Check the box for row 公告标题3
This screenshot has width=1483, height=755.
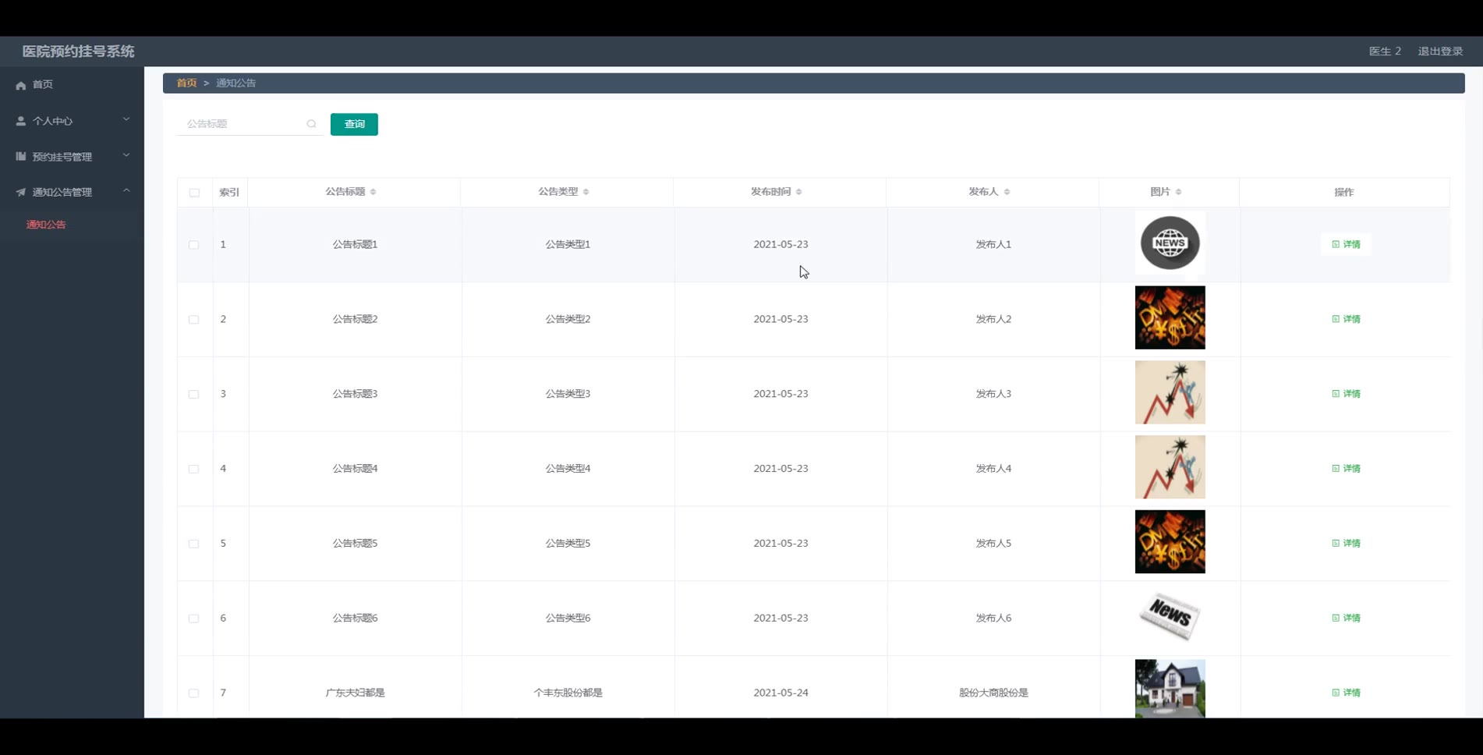coord(193,395)
